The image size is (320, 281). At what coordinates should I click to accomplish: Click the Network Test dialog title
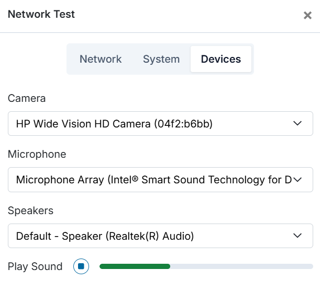(41, 14)
